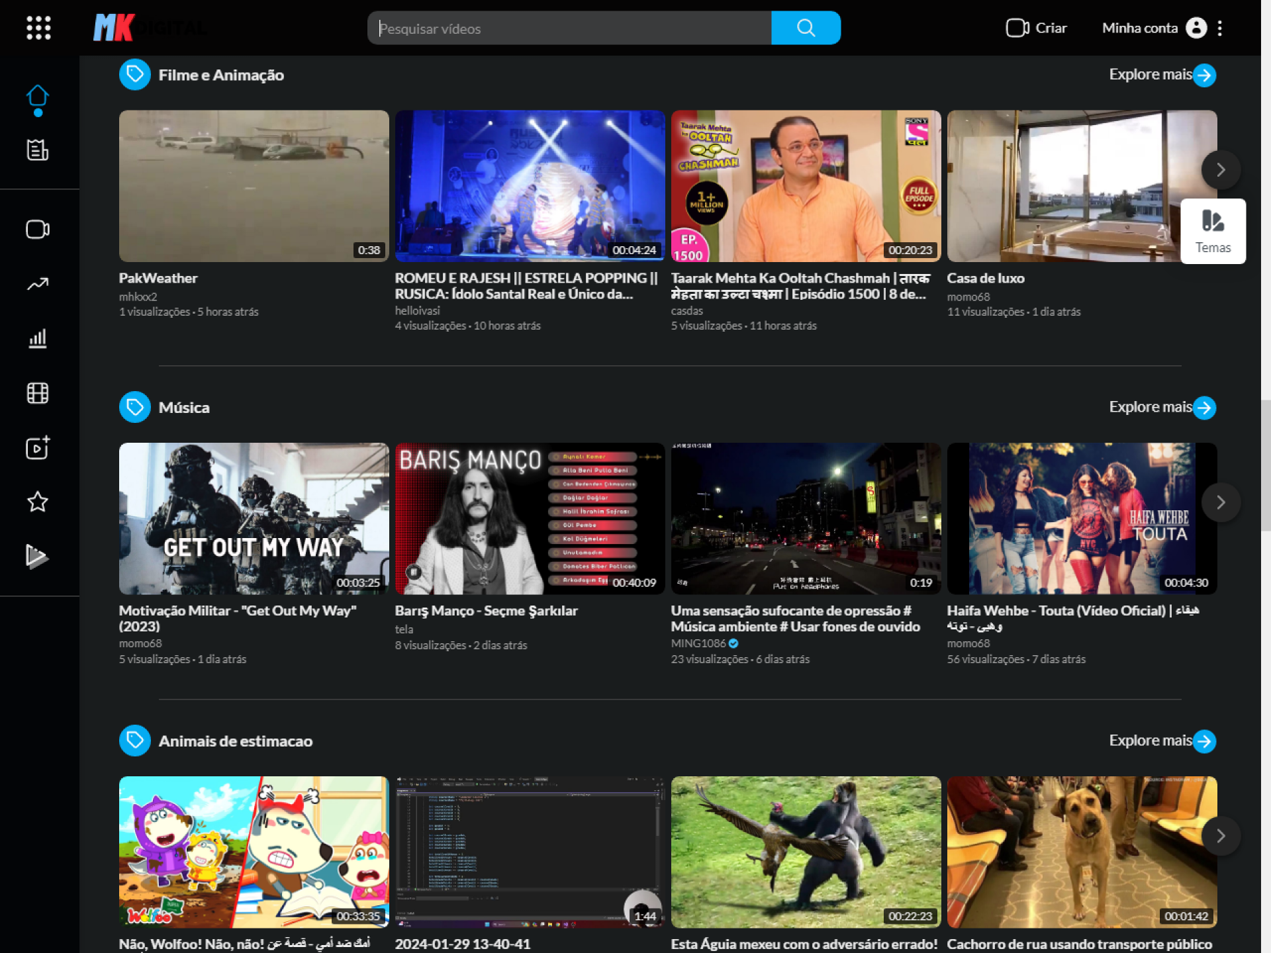Advance the Animais de estimacao carousel chevron
Viewport: 1271px width, 953px height.
[x=1221, y=836]
